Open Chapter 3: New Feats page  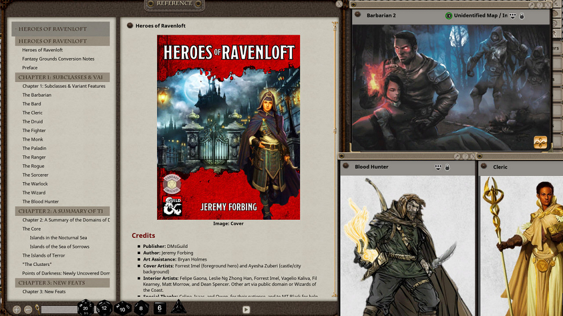tap(44, 292)
